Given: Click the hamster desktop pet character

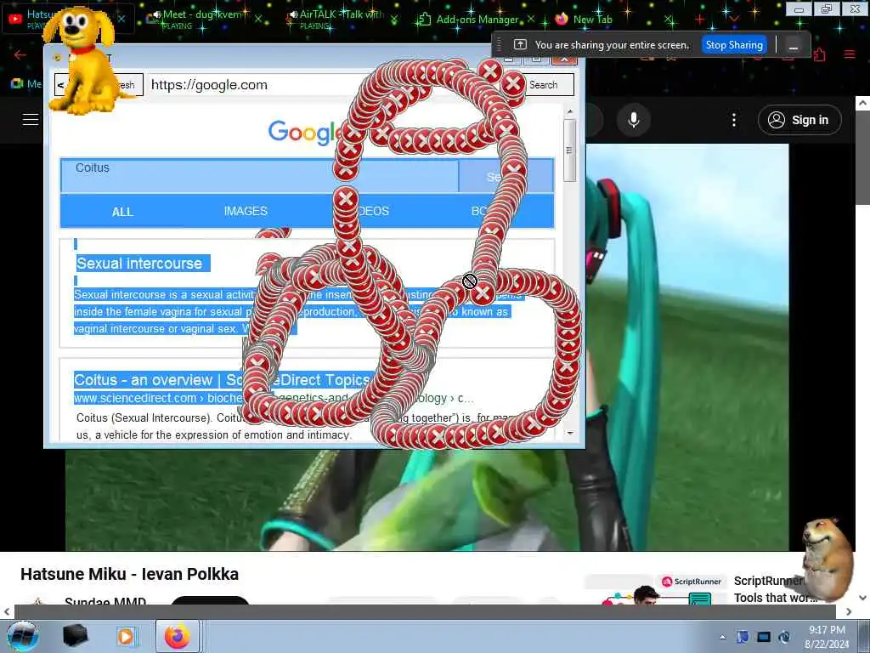Looking at the screenshot, I should point(826,559).
